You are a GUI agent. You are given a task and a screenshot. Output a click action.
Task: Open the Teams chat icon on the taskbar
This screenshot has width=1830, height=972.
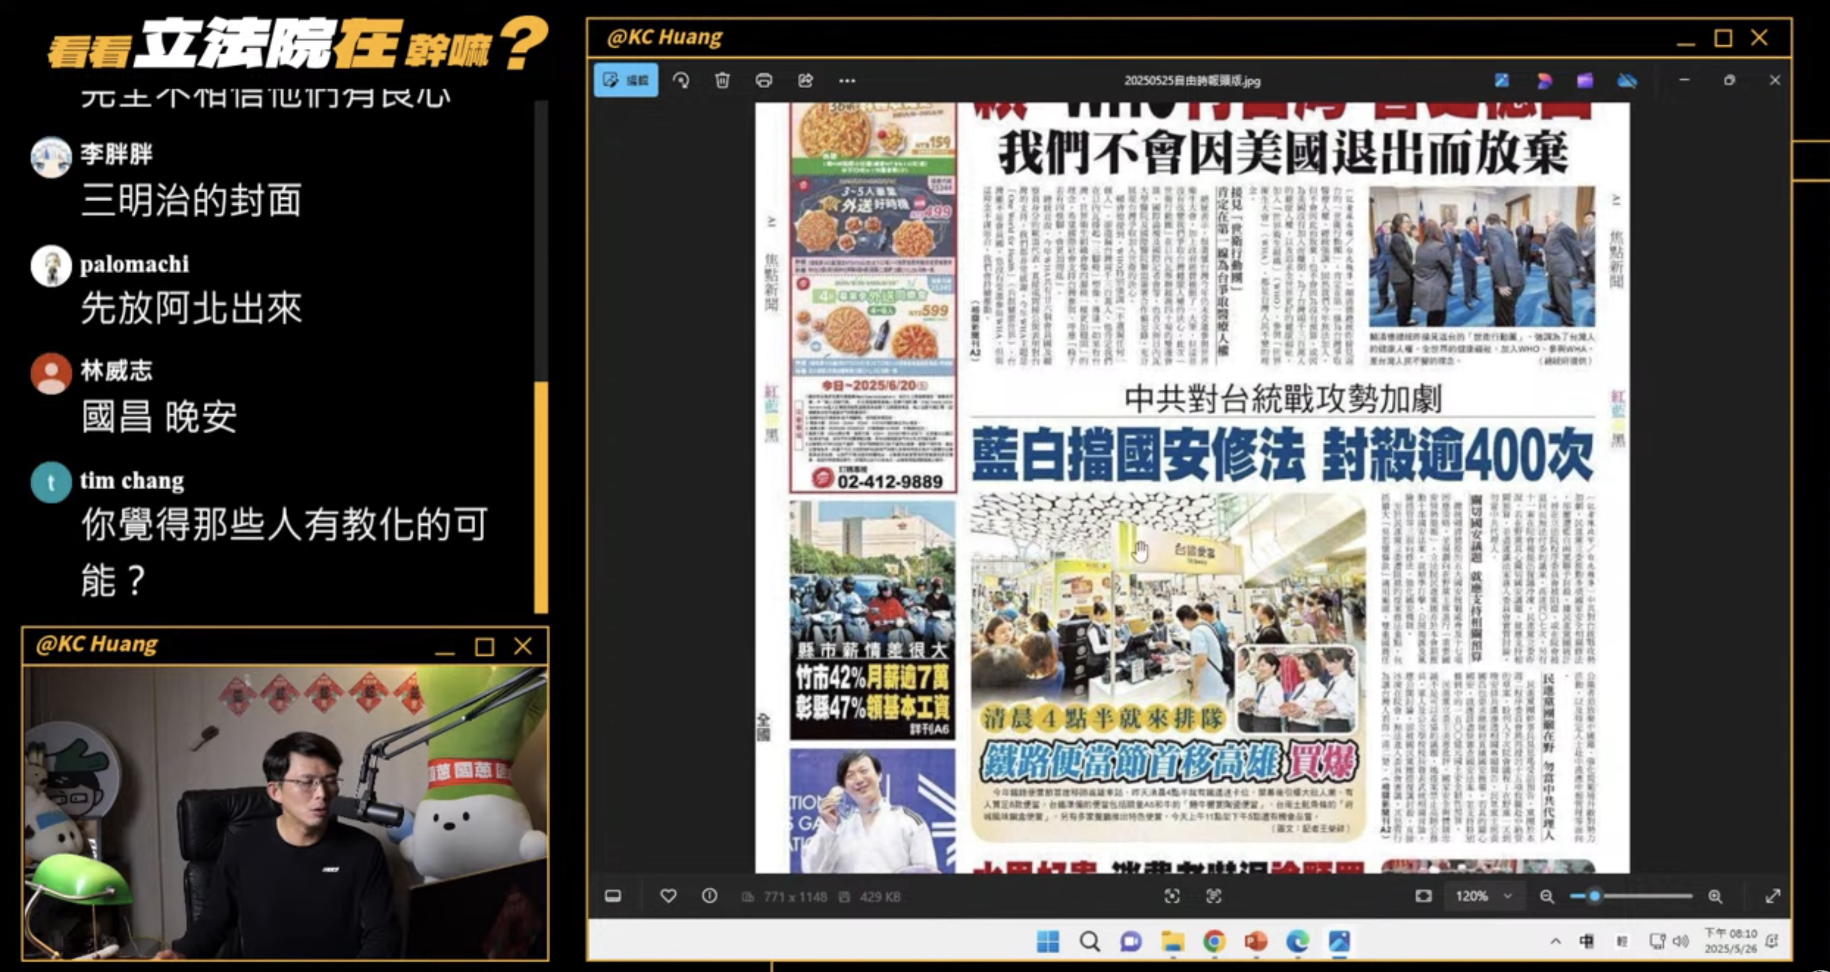[x=1131, y=941]
